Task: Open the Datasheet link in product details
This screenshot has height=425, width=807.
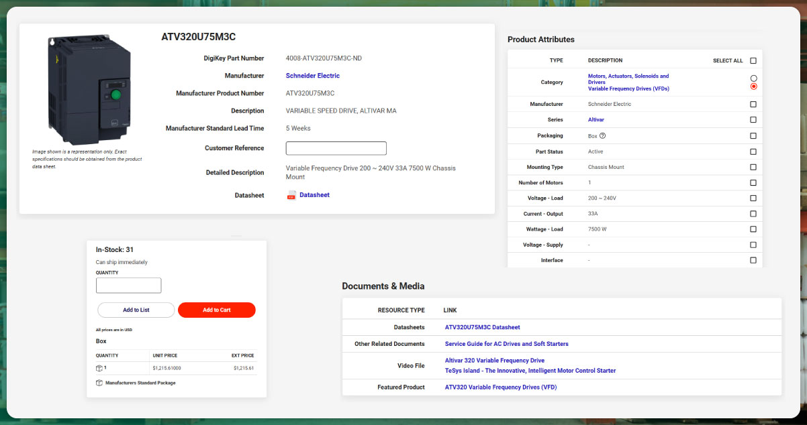Action: 314,195
